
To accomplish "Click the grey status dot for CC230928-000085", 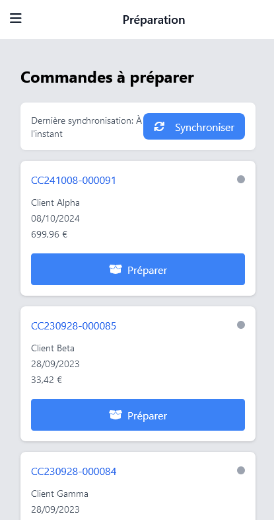I will (241, 325).
